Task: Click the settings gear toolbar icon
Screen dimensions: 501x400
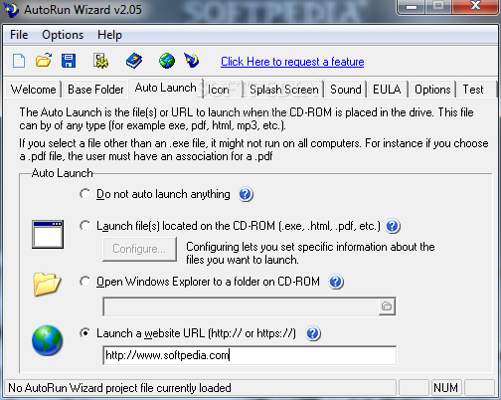Action: click(x=100, y=61)
